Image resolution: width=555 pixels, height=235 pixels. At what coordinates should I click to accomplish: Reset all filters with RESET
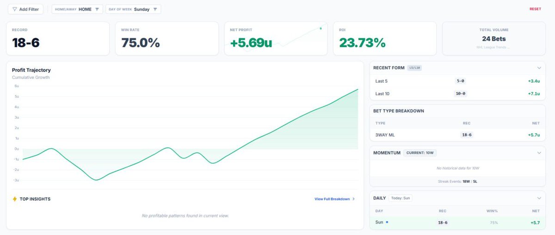coord(535,9)
